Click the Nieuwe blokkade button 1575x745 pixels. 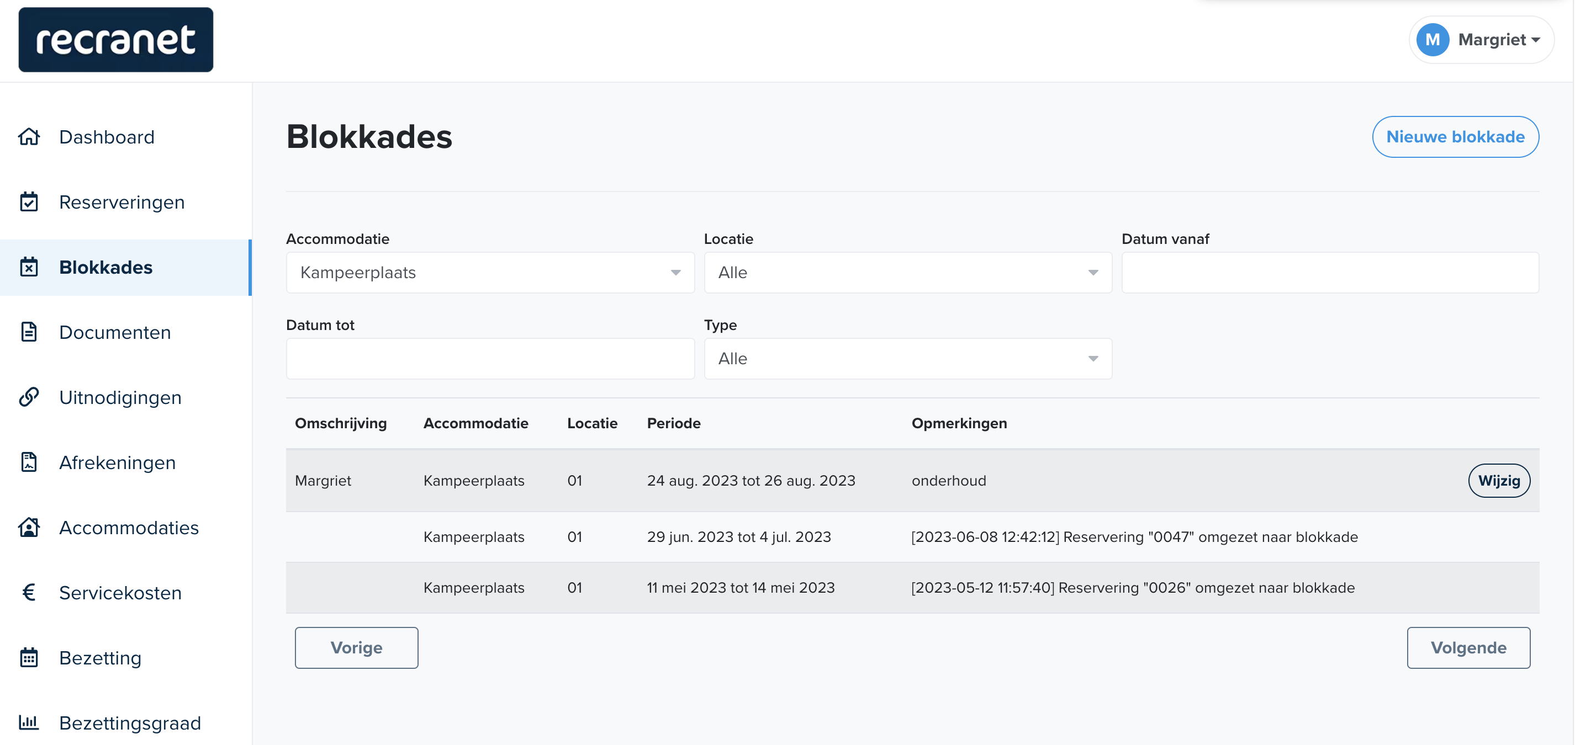(x=1455, y=137)
